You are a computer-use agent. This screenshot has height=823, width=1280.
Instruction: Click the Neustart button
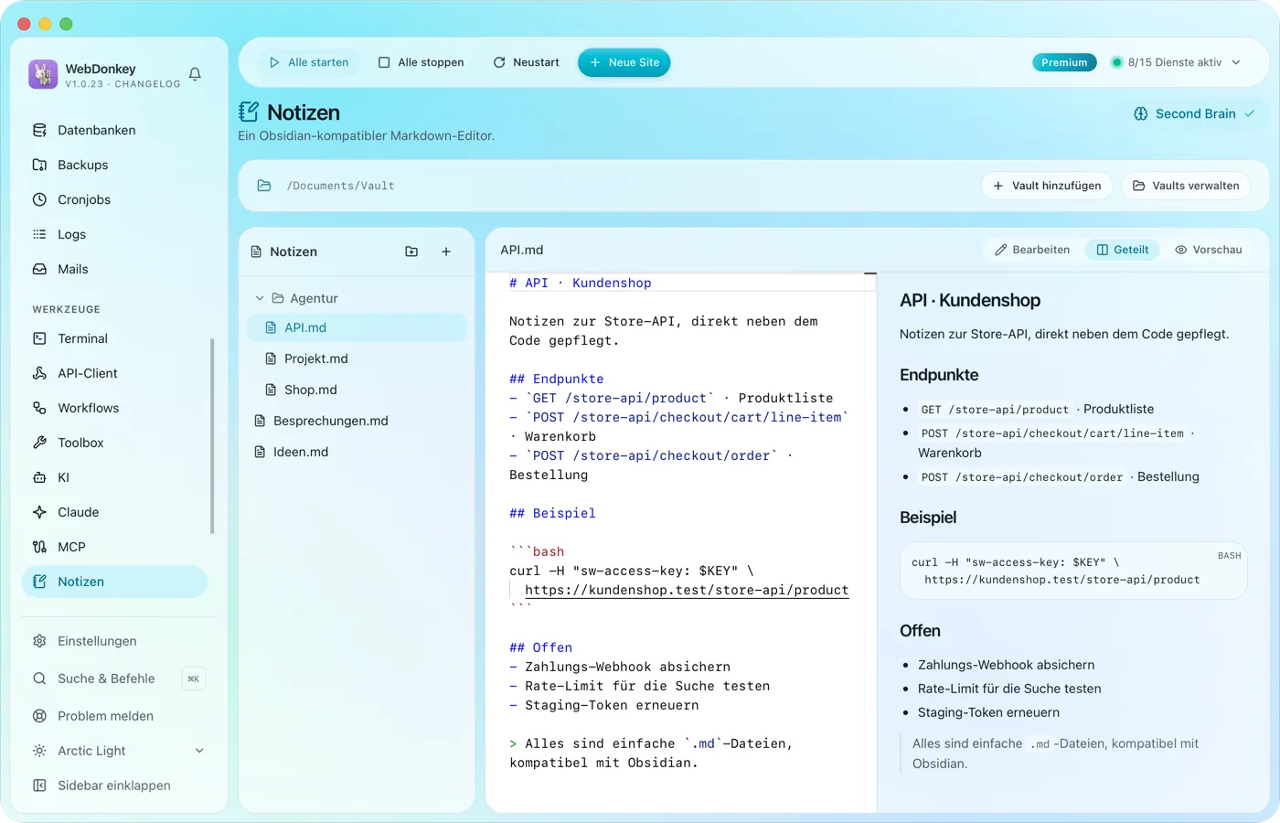527,62
